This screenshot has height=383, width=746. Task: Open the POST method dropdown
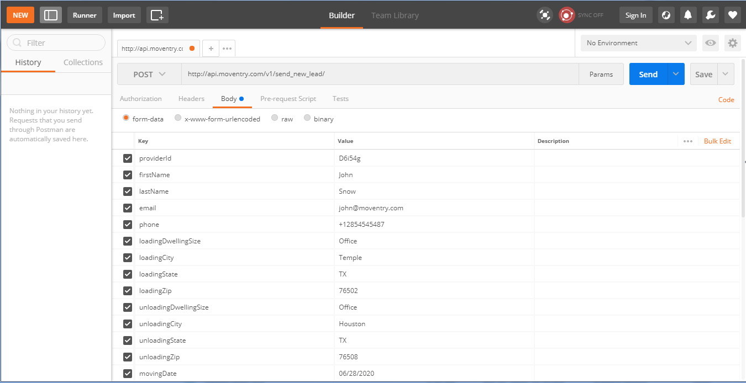coord(150,73)
